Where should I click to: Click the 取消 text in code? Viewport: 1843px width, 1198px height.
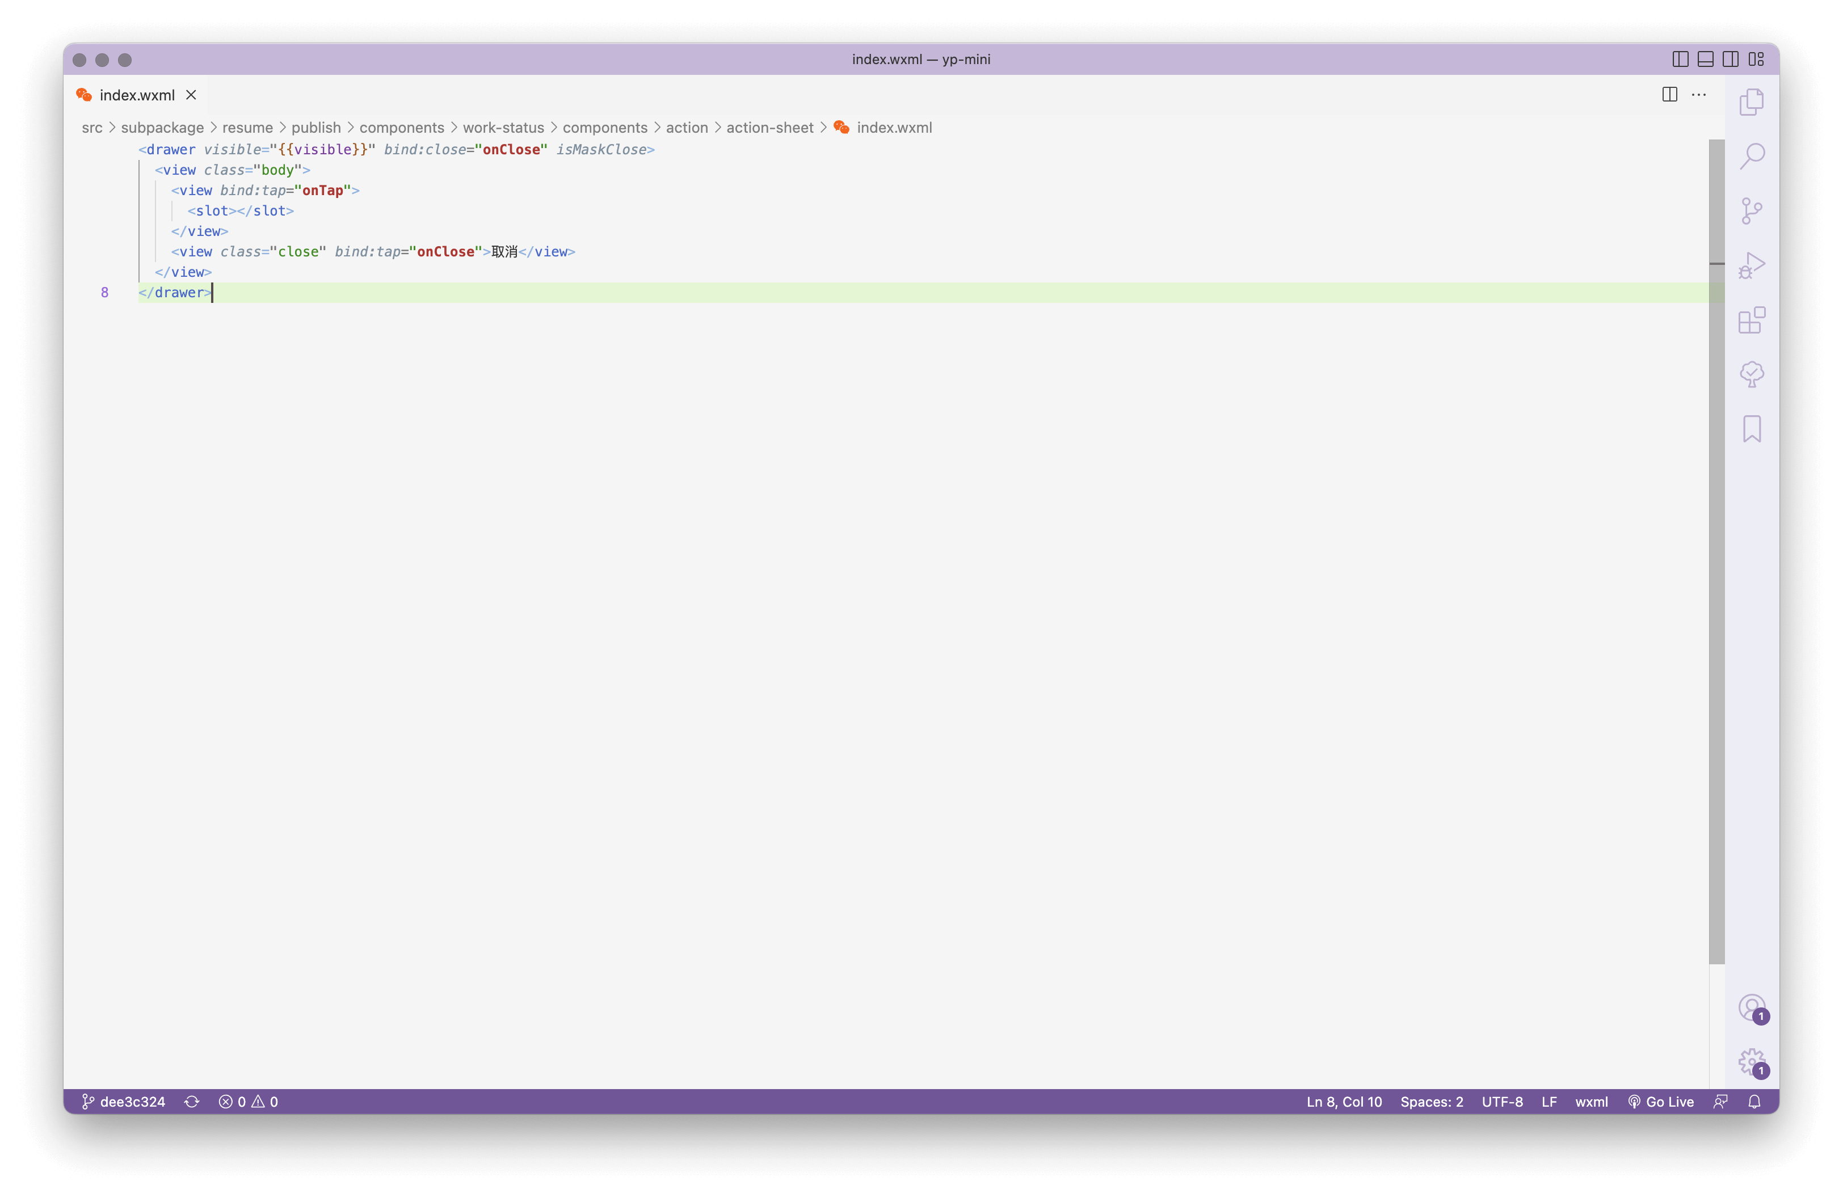point(504,251)
